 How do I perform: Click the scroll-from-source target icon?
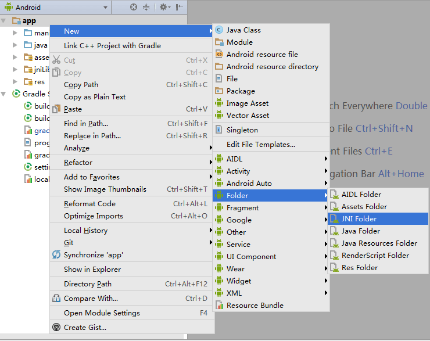coord(134,7)
